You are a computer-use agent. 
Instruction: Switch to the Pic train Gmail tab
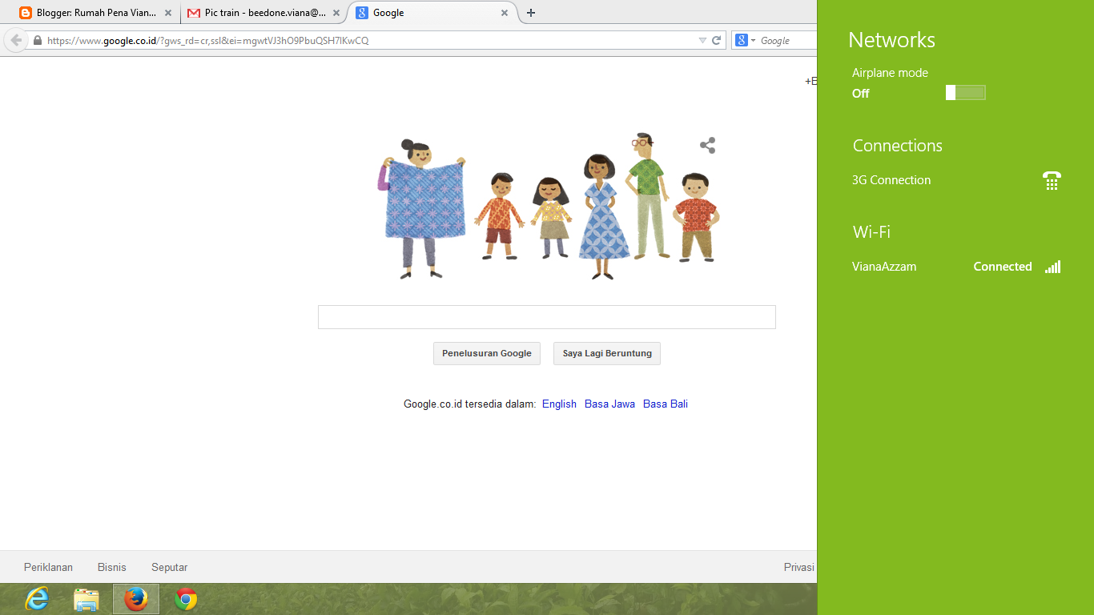point(264,13)
